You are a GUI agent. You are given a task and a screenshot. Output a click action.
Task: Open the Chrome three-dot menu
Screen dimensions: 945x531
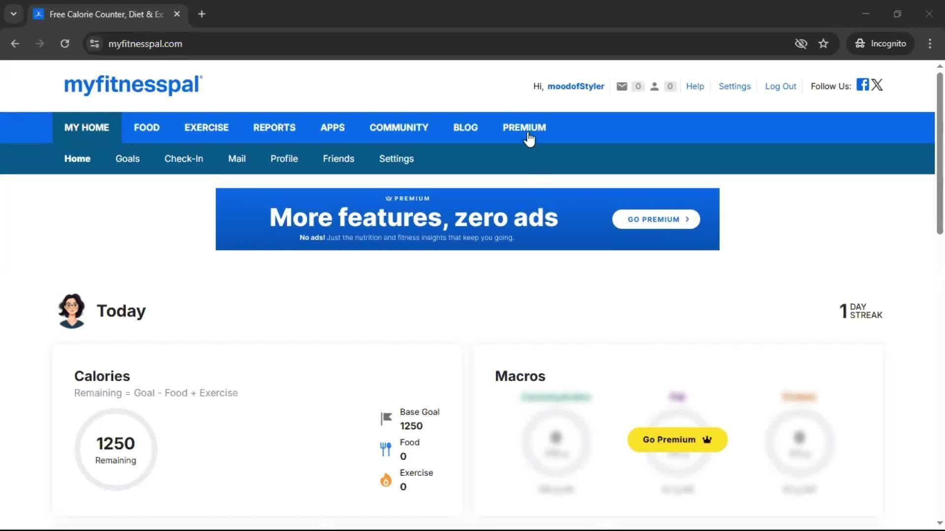point(930,44)
